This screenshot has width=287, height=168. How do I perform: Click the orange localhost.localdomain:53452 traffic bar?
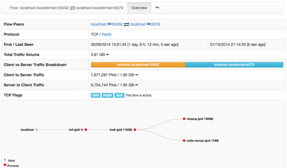138,65
